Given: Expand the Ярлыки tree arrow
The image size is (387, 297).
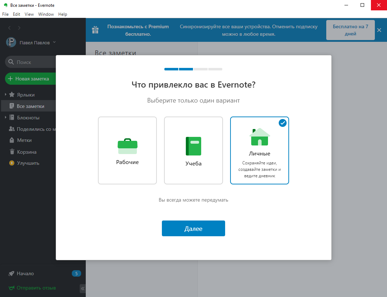Looking at the screenshot, I should [x=5, y=94].
